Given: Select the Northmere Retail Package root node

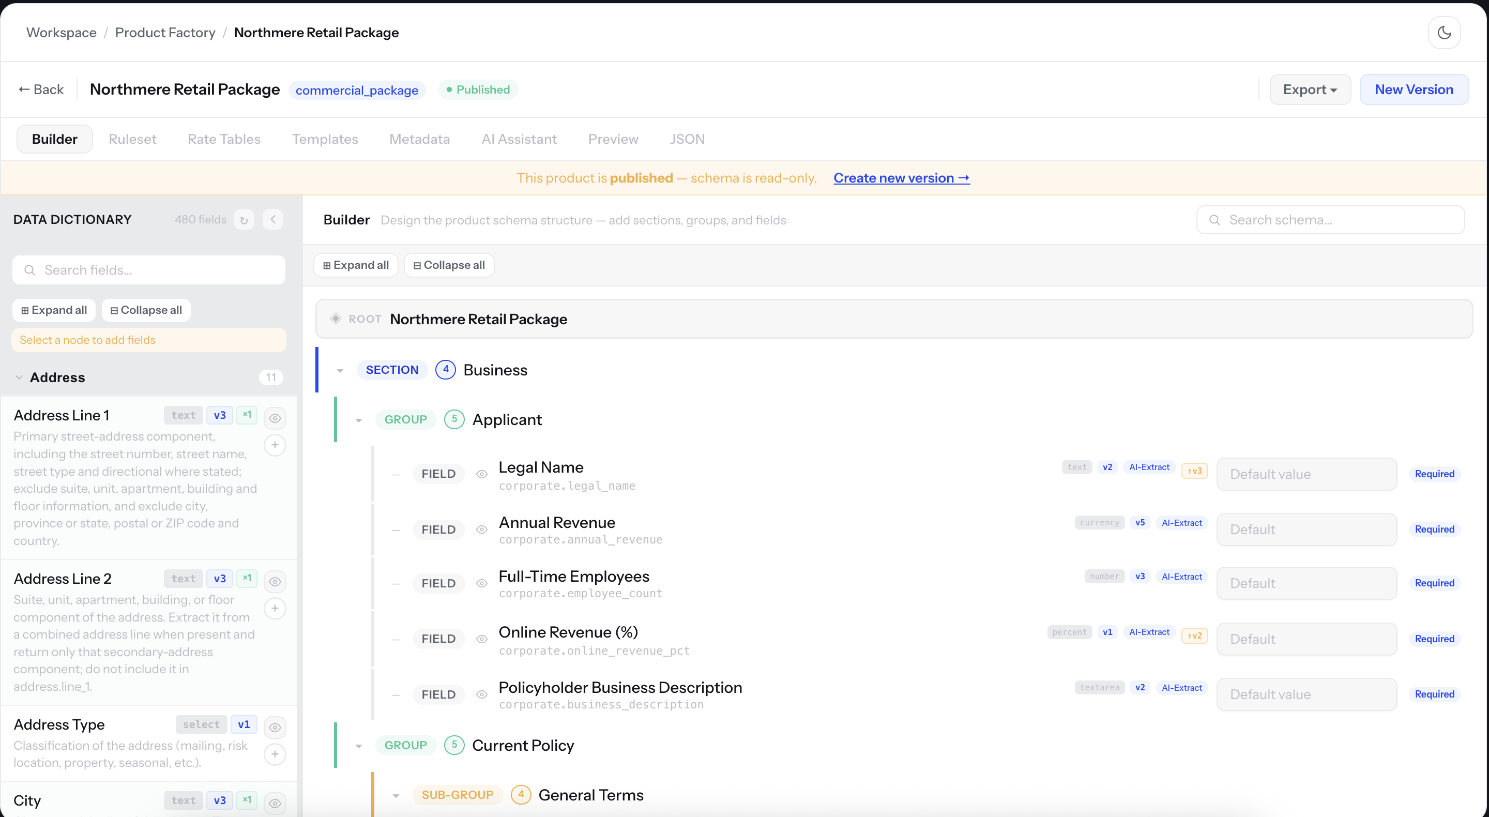Looking at the screenshot, I should click(893, 319).
